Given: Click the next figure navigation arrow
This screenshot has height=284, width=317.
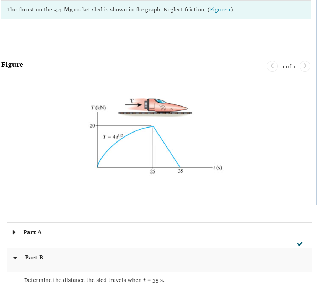Looking at the screenshot, I should (x=305, y=66).
